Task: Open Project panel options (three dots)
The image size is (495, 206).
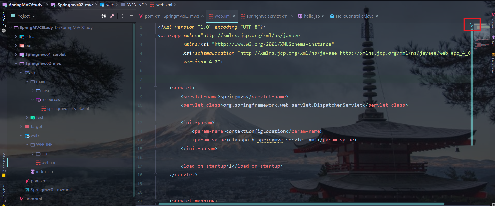Action: [123, 16]
